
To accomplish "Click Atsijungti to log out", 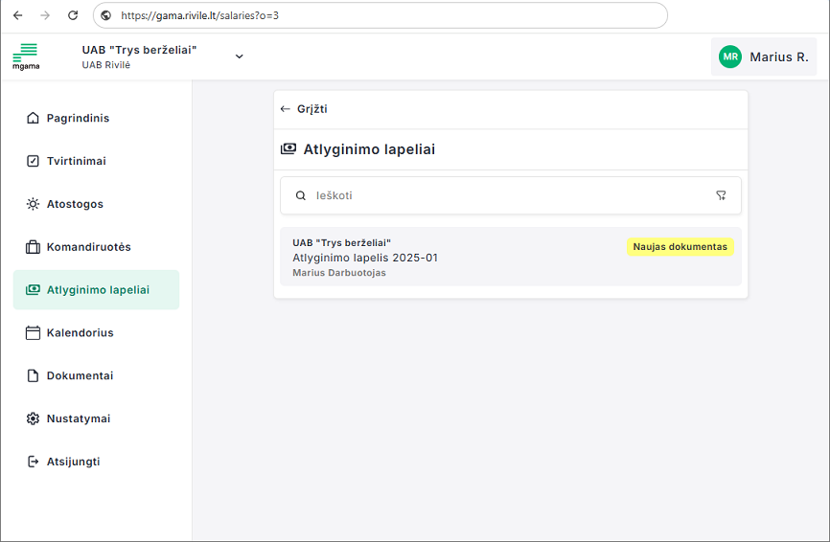I will click(x=73, y=462).
